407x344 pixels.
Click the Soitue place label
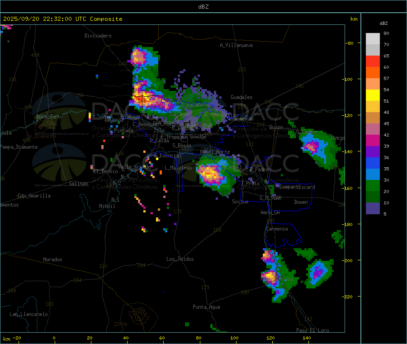coord(241,202)
